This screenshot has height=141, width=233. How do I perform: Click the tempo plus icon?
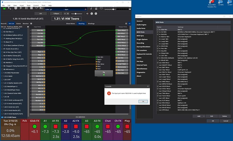(68, 14)
